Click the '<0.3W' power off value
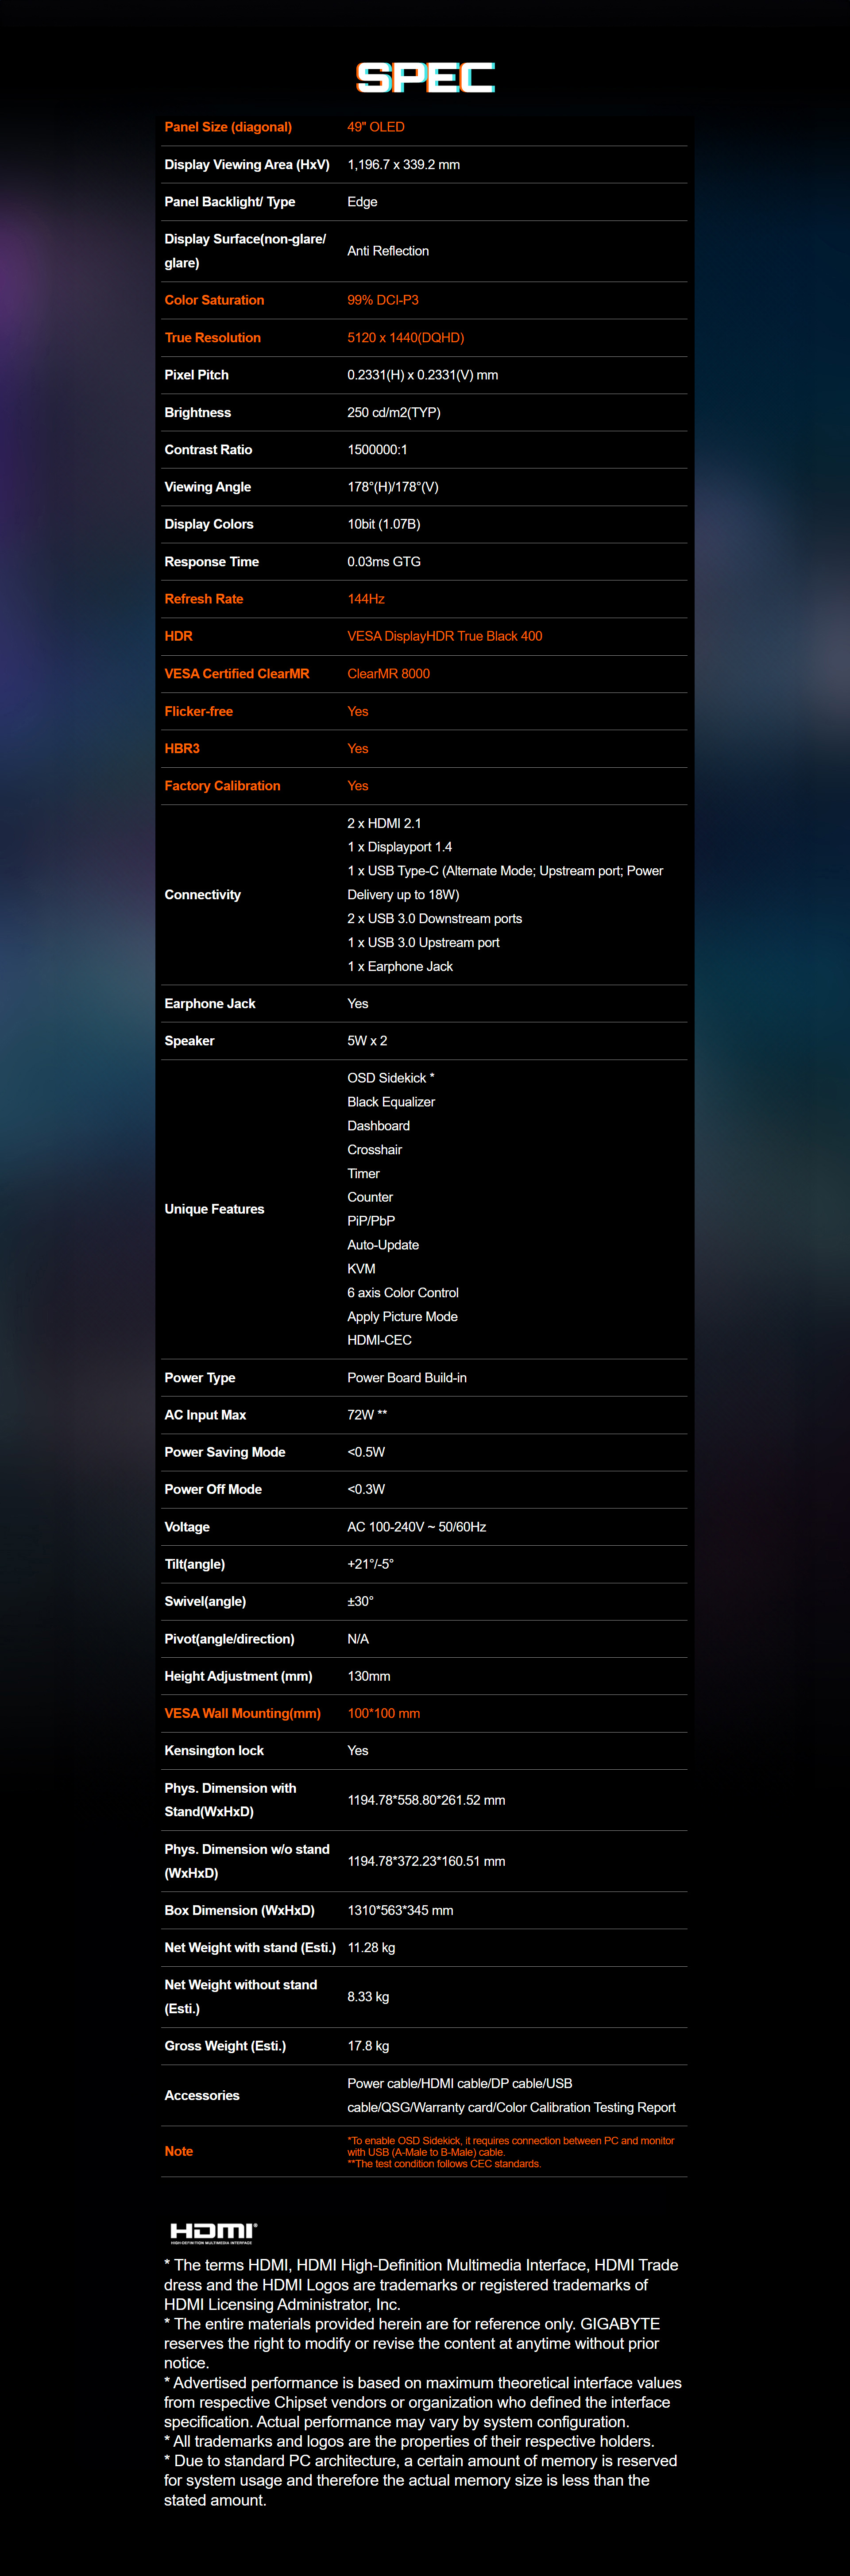This screenshot has width=850, height=2576. pyautogui.click(x=366, y=1490)
